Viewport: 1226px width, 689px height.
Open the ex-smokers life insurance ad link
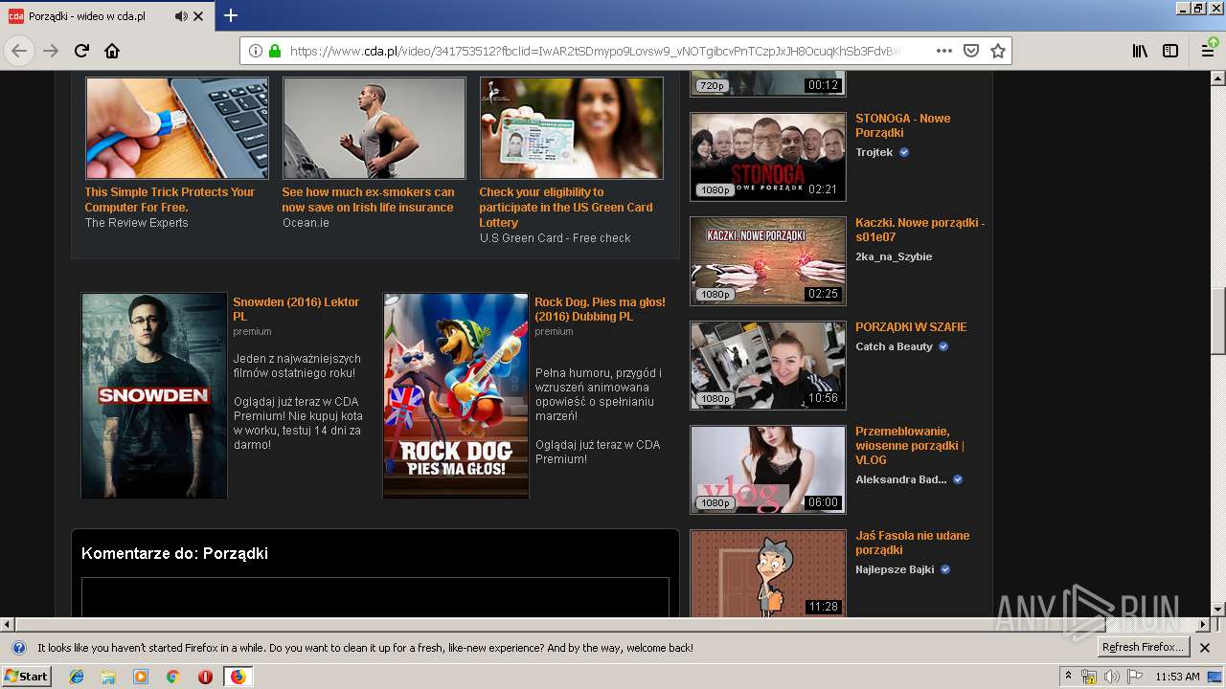(368, 199)
